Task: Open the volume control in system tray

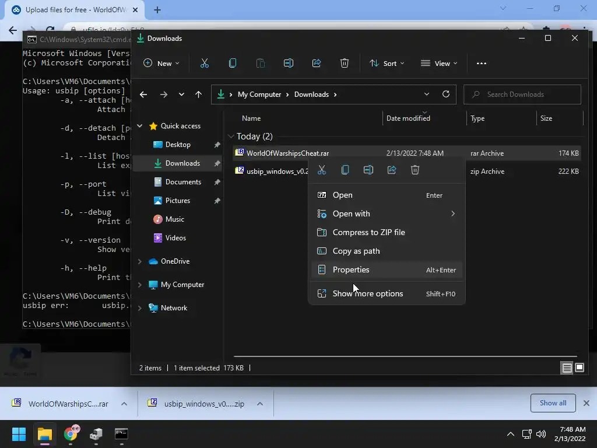Action: [x=540, y=434]
